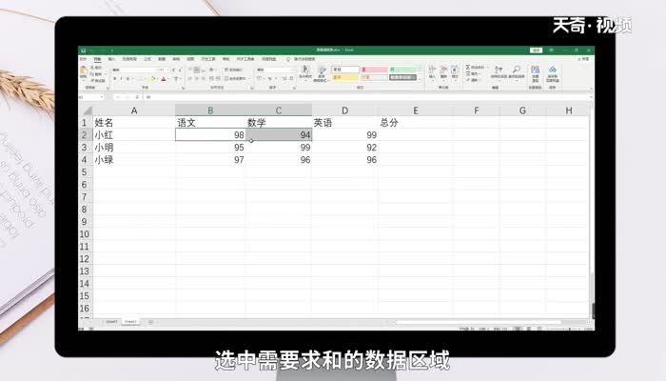The height and width of the screenshot is (381, 666).
Task: Apply Bold formatting
Action: click(115, 79)
